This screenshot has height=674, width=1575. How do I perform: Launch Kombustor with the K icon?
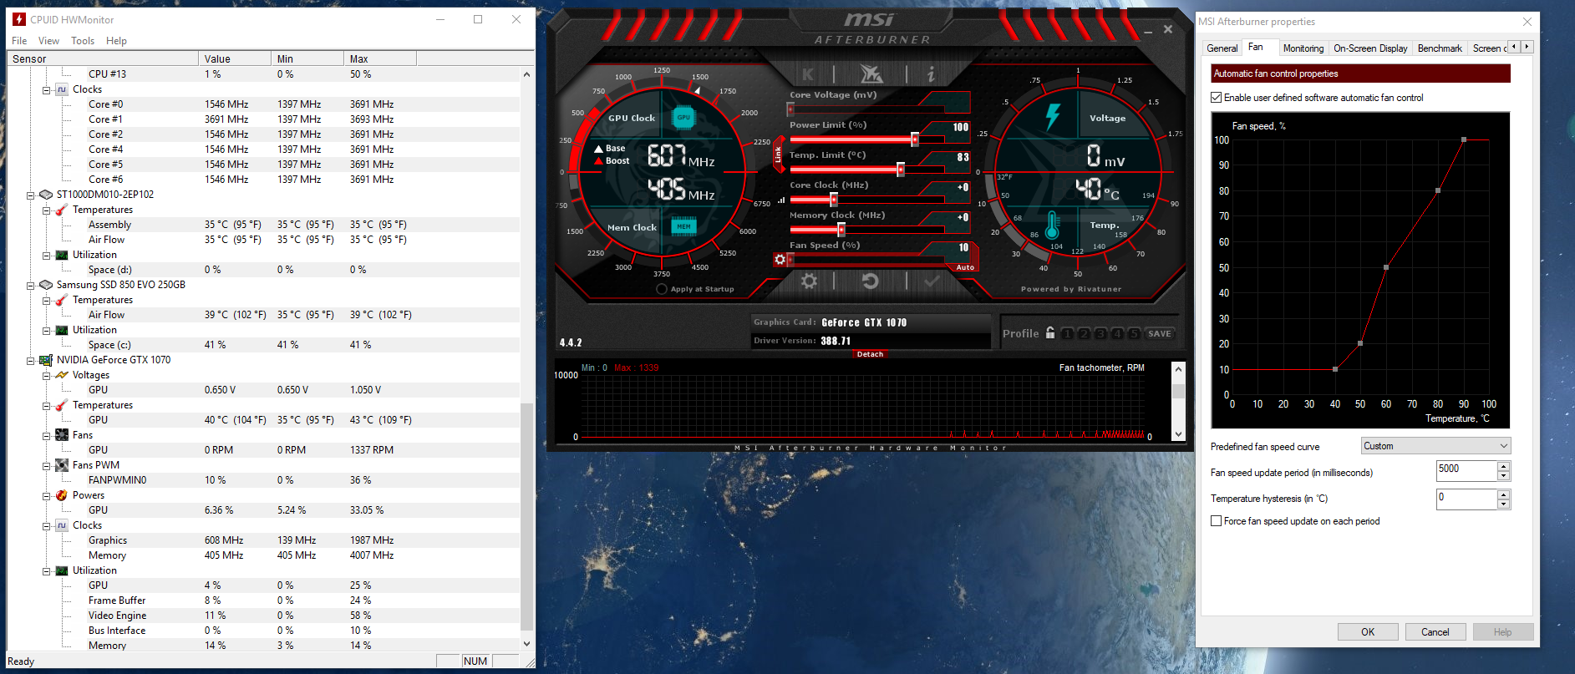(x=808, y=74)
